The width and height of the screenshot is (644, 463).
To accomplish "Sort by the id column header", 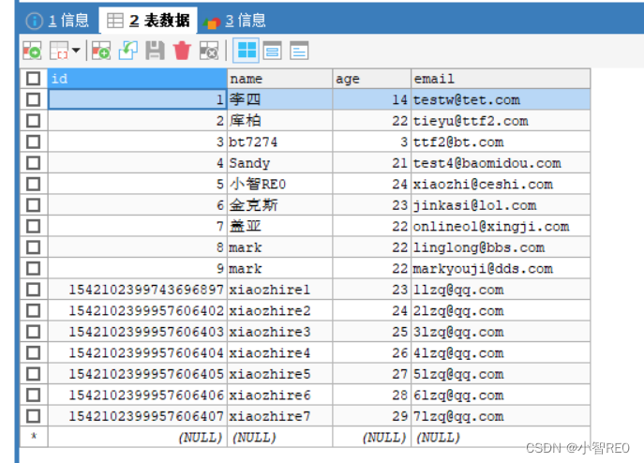I will pos(137,79).
